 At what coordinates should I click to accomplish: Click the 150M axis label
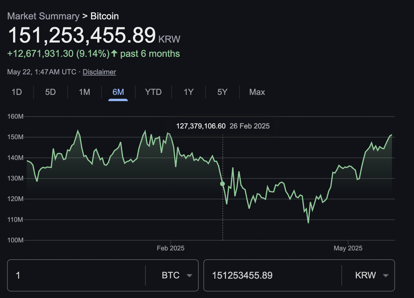[15, 137]
